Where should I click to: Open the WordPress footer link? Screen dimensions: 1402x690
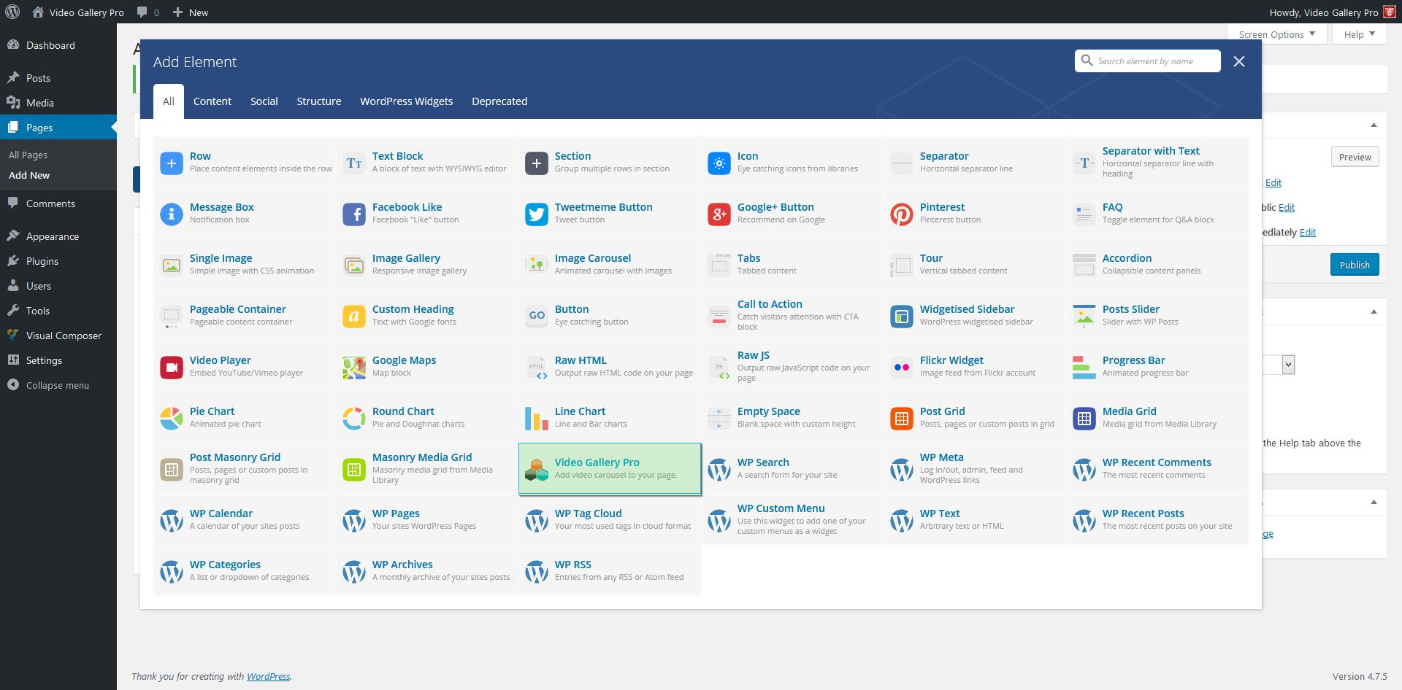268,677
